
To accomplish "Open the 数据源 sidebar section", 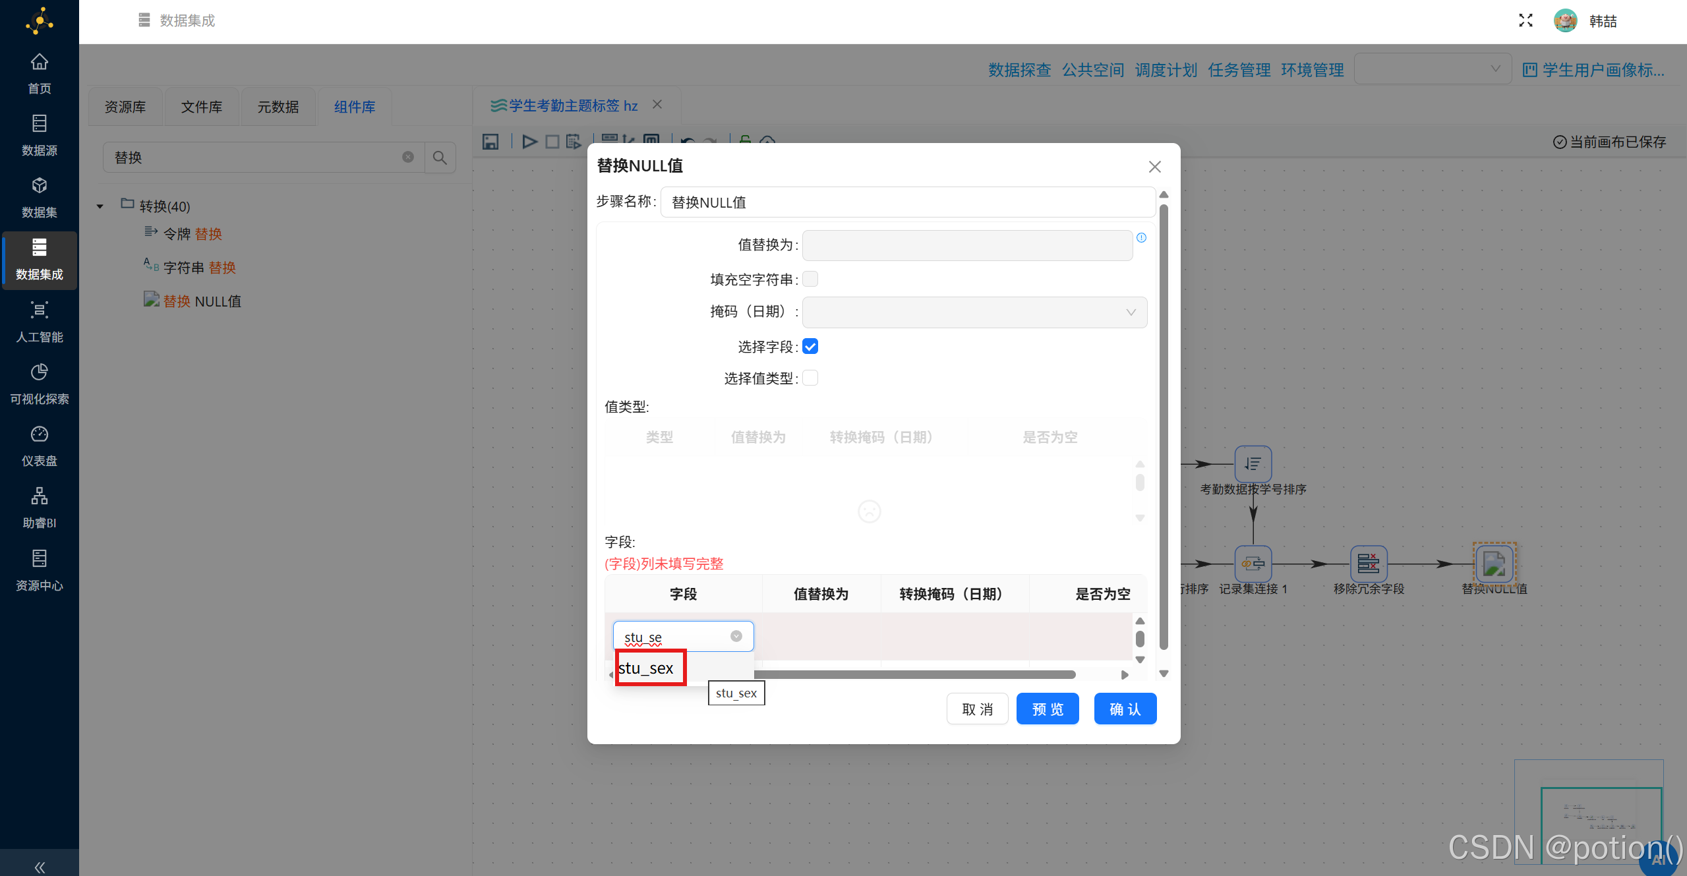I will (39, 134).
